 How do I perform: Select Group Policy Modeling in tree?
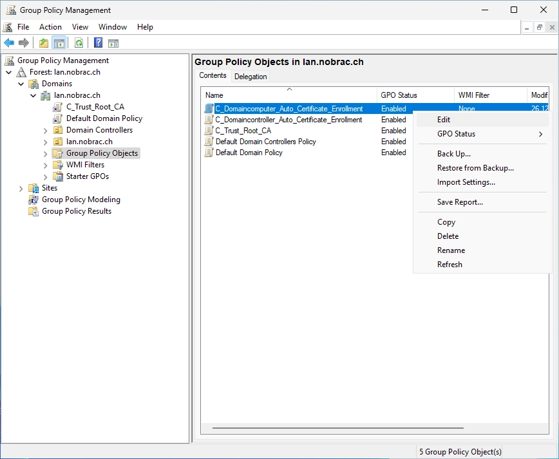[x=81, y=200]
